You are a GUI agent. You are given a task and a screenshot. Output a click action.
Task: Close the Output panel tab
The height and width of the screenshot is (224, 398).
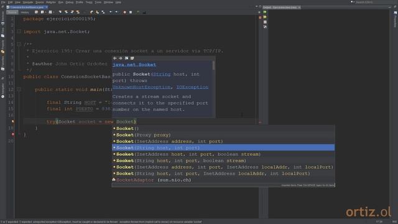coord(299,7)
